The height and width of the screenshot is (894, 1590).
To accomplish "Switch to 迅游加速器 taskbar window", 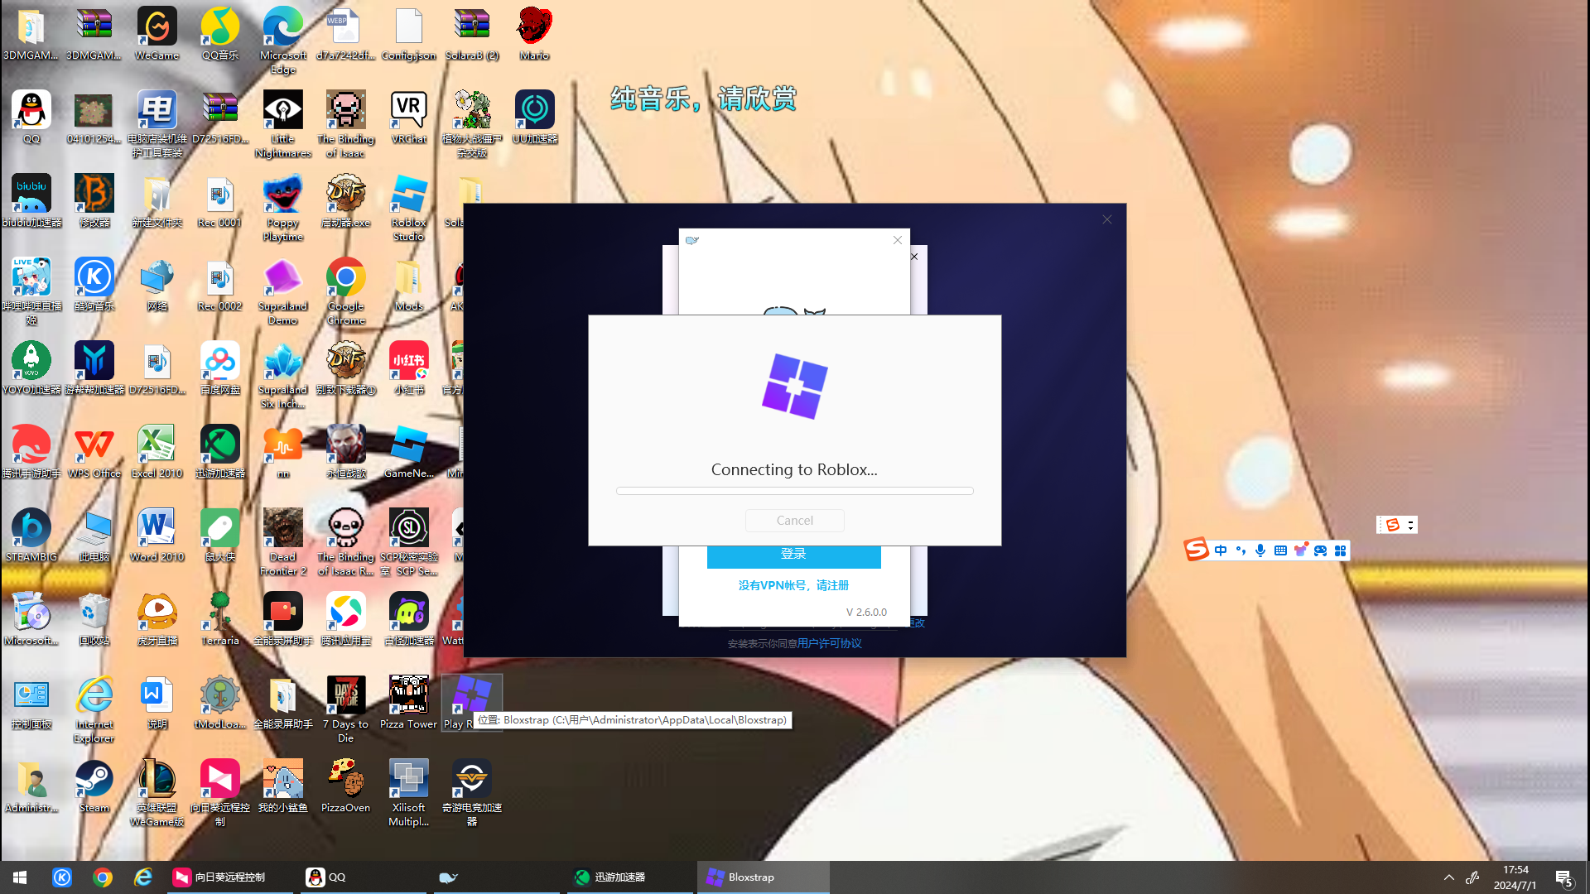I will pyautogui.click(x=629, y=877).
